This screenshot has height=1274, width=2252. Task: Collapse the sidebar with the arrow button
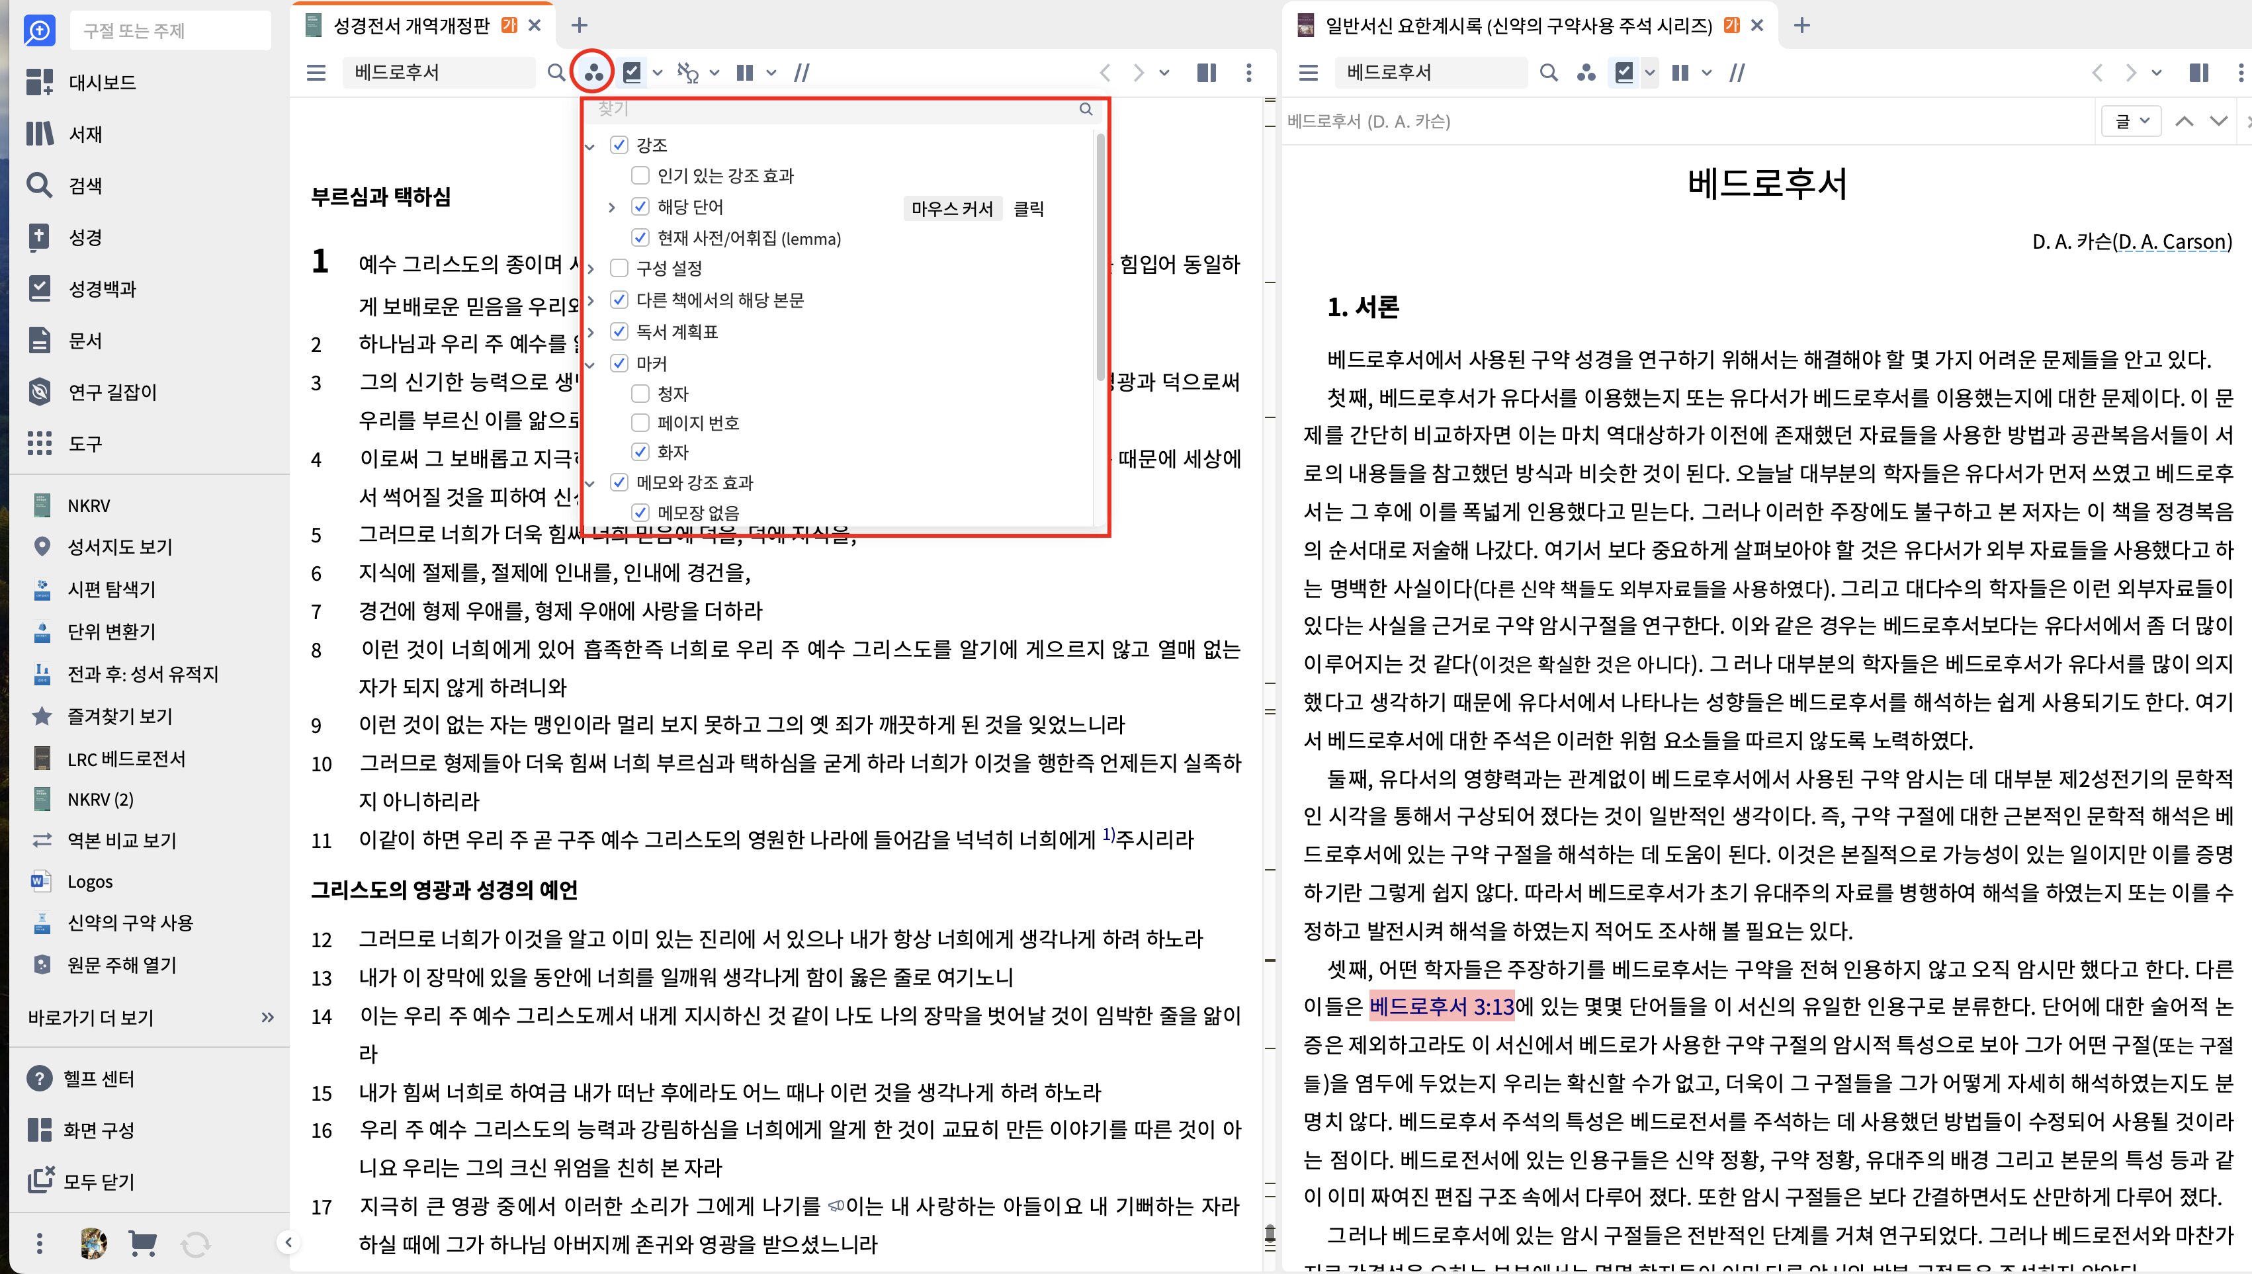tap(288, 1242)
